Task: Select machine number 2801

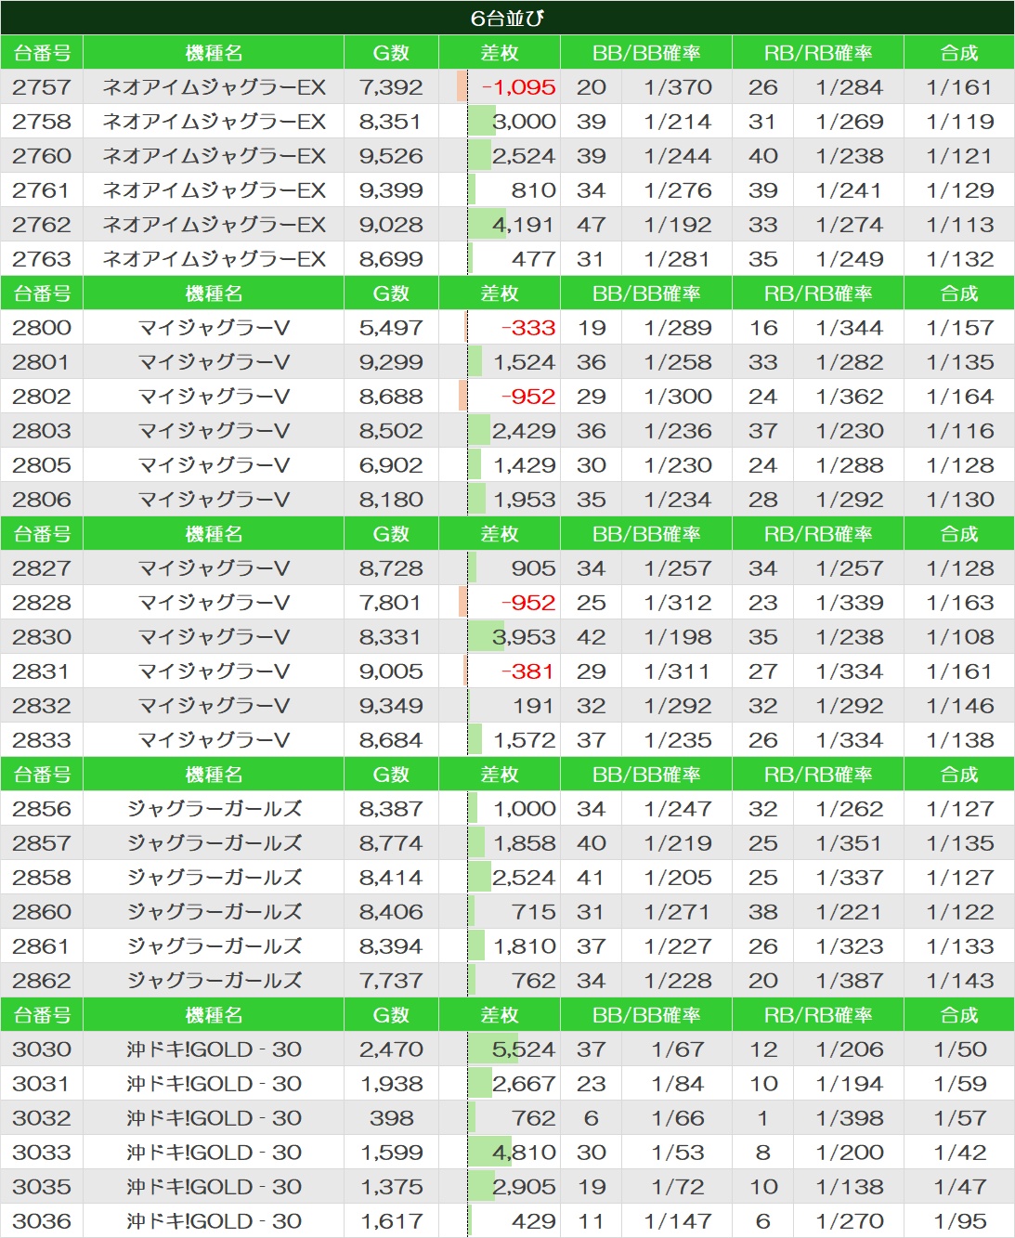Action: (42, 362)
